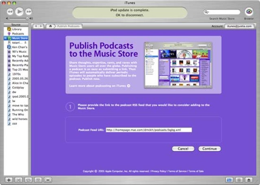
Task: Open the Browse eye icon
Action: (249, 12)
